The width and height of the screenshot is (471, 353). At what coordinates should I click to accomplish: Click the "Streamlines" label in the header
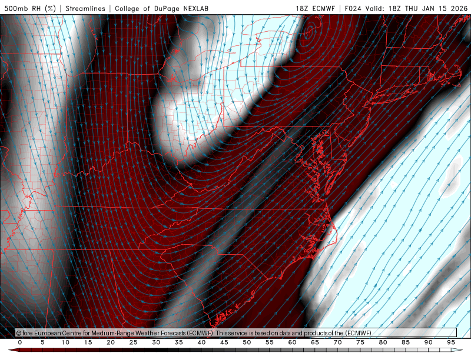point(85,8)
